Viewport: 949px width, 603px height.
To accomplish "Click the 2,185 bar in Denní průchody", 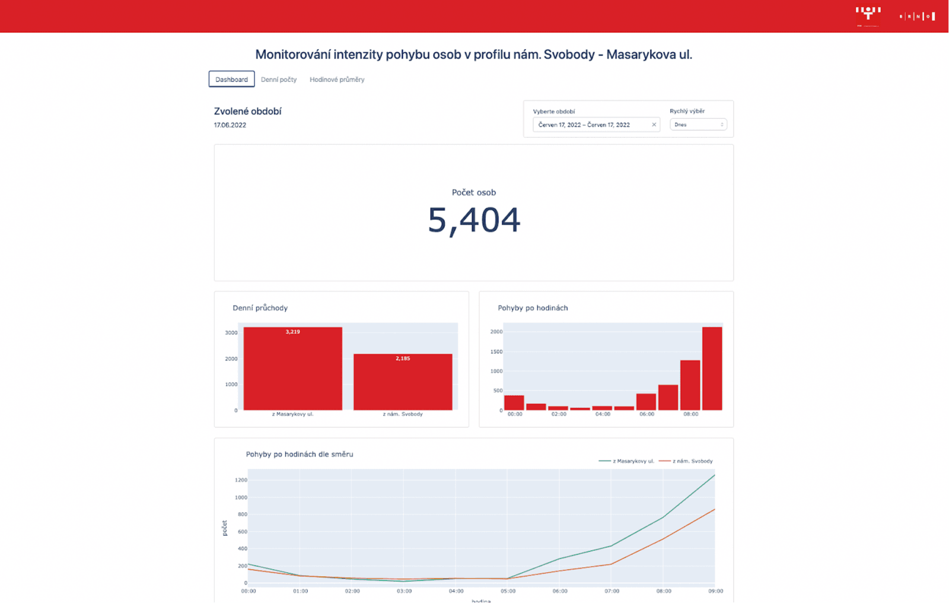I will (x=403, y=382).
